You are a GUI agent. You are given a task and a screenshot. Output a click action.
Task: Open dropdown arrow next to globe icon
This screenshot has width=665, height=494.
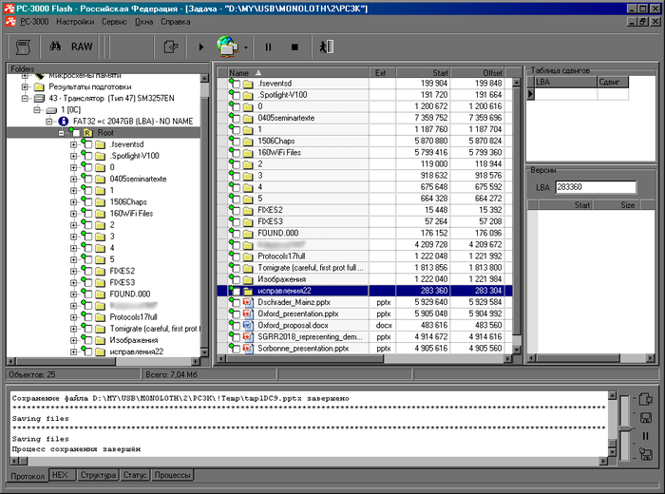tap(246, 47)
